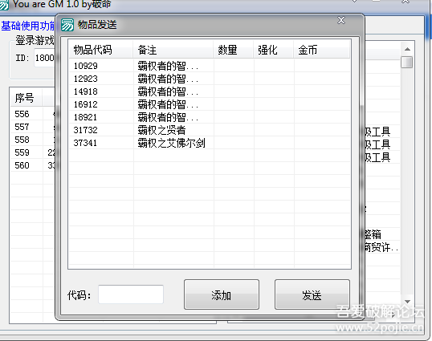Click the 物品发送 dialog title icon
Viewport: 432px width, 341px height.
[67, 25]
